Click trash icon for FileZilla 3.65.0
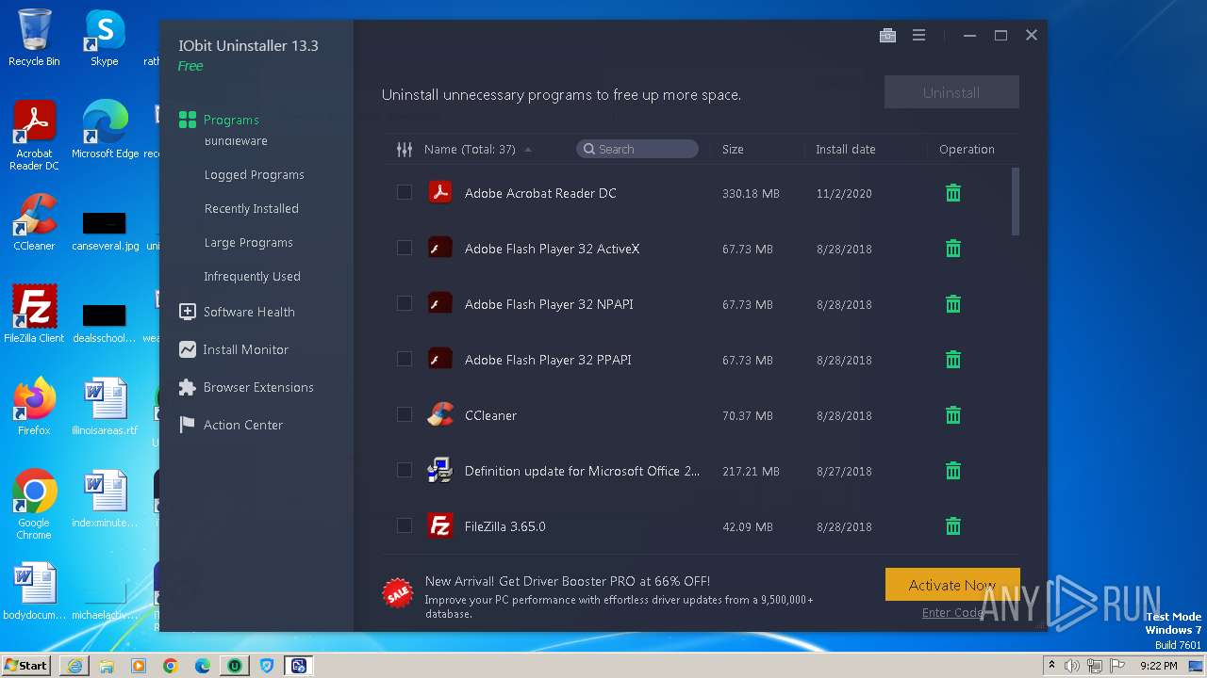Screen dimensions: 1207x678 pos(953,526)
